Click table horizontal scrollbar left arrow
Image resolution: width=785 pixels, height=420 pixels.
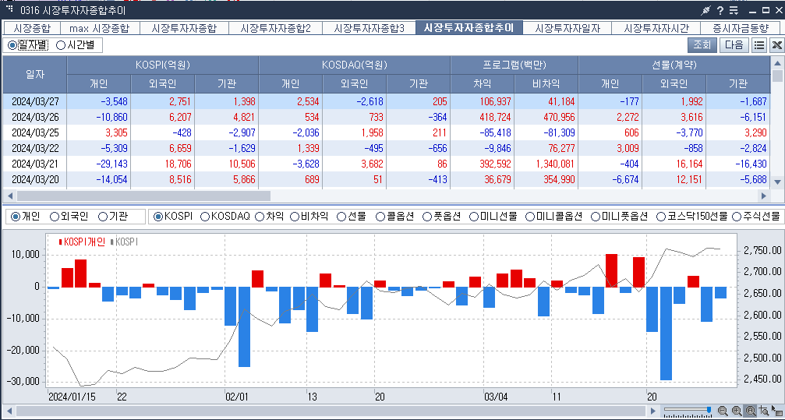coord(9,196)
